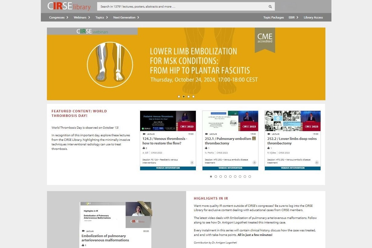Expand the EBIR menu
The width and height of the screenshot is (372, 248).
tap(293, 17)
